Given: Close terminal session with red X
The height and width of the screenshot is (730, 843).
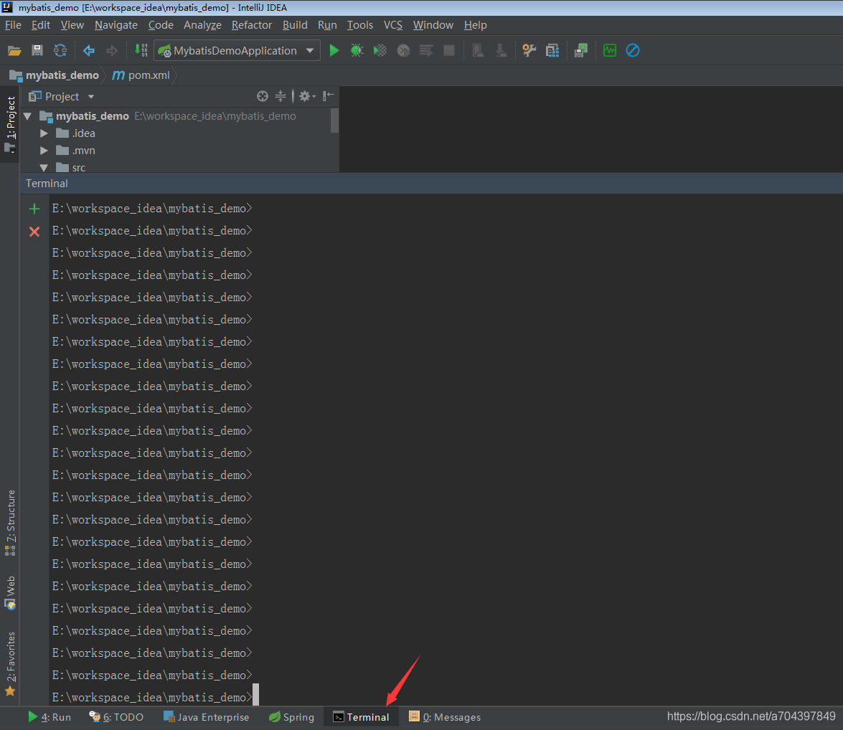Looking at the screenshot, I should coord(34,232).
